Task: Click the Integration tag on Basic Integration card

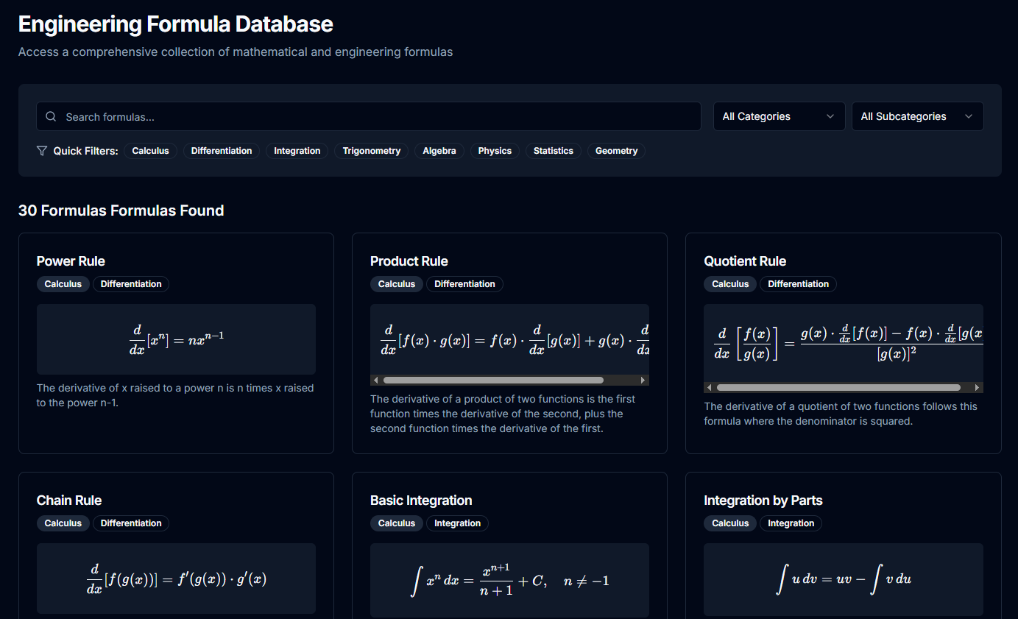Action: click(457, 523)
